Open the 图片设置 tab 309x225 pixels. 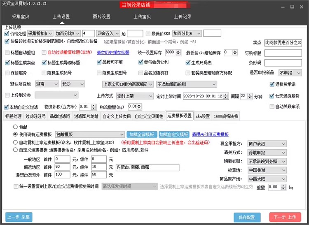[101, 16]
